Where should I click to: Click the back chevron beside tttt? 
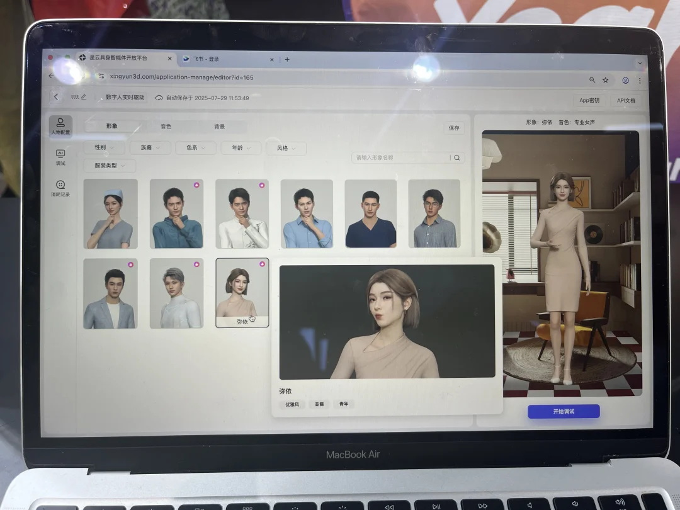click(x=56, y=97)
